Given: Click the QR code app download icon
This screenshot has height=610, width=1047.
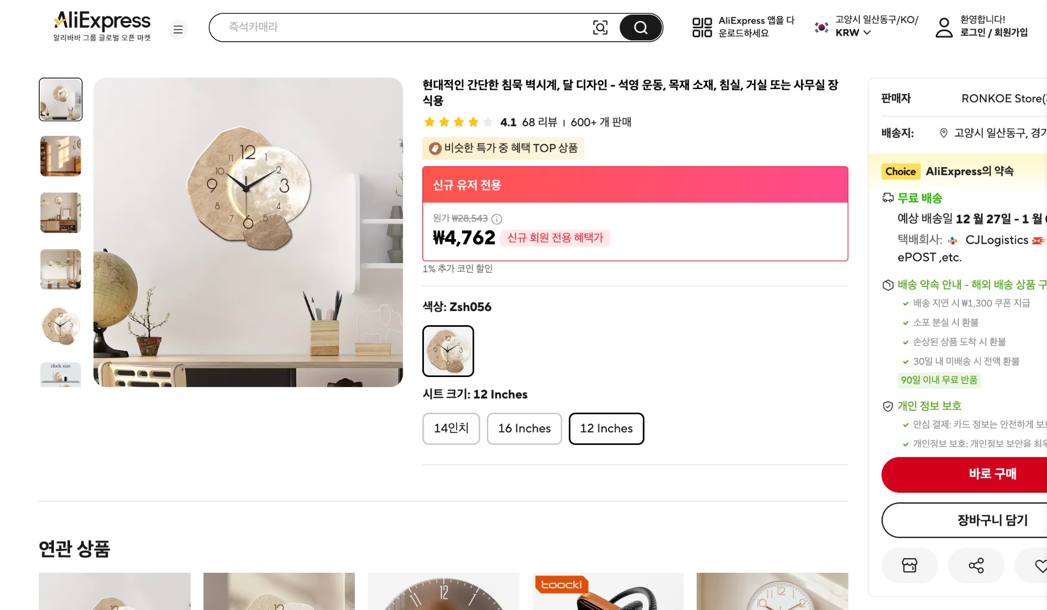Looking at the screenshot, I should 703,28.
